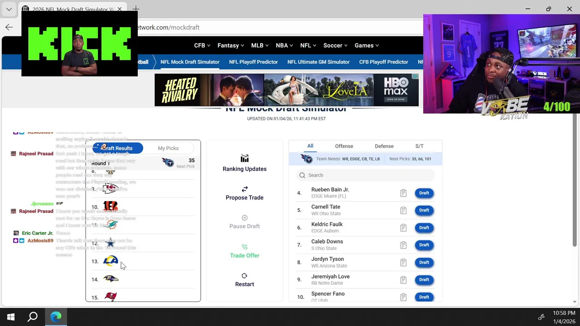The image size is (580, 326).
Task: Select the S/T tab
Action: click(420, 146)
